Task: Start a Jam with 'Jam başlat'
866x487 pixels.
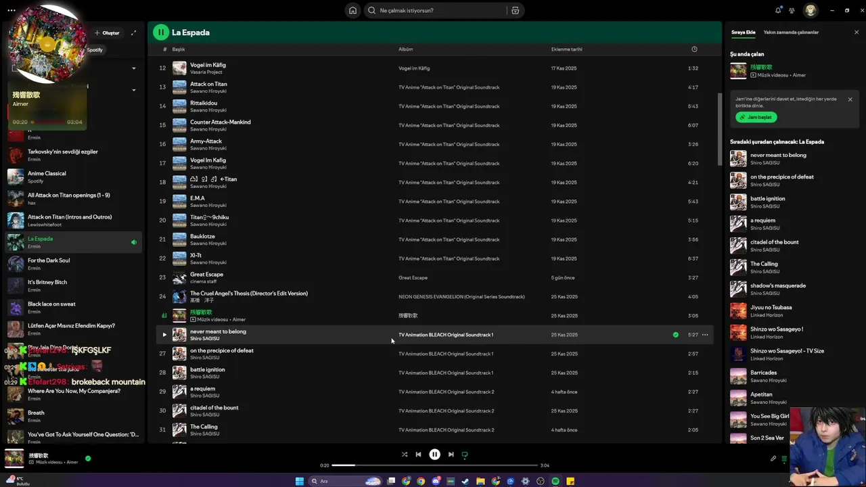Action: pyautogui.click(x=756, y=117)
